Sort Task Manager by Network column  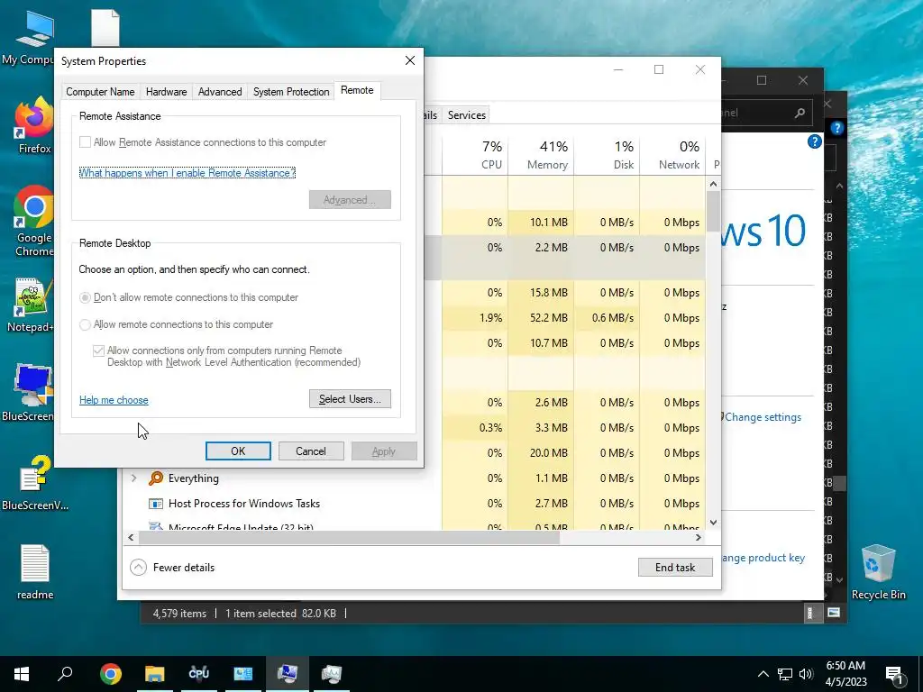[x=672, y=155]
